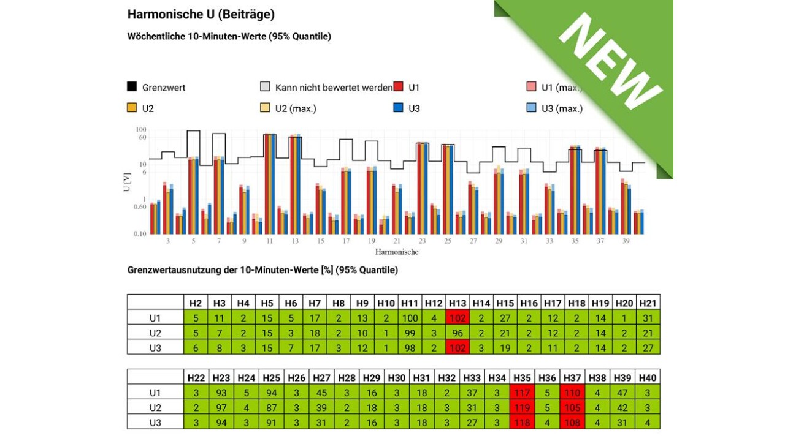Screen dimensions: 785x441
Task: Click the 'Harmonische U (Beiträge)' heading
Action: click(x=201, y=14)
